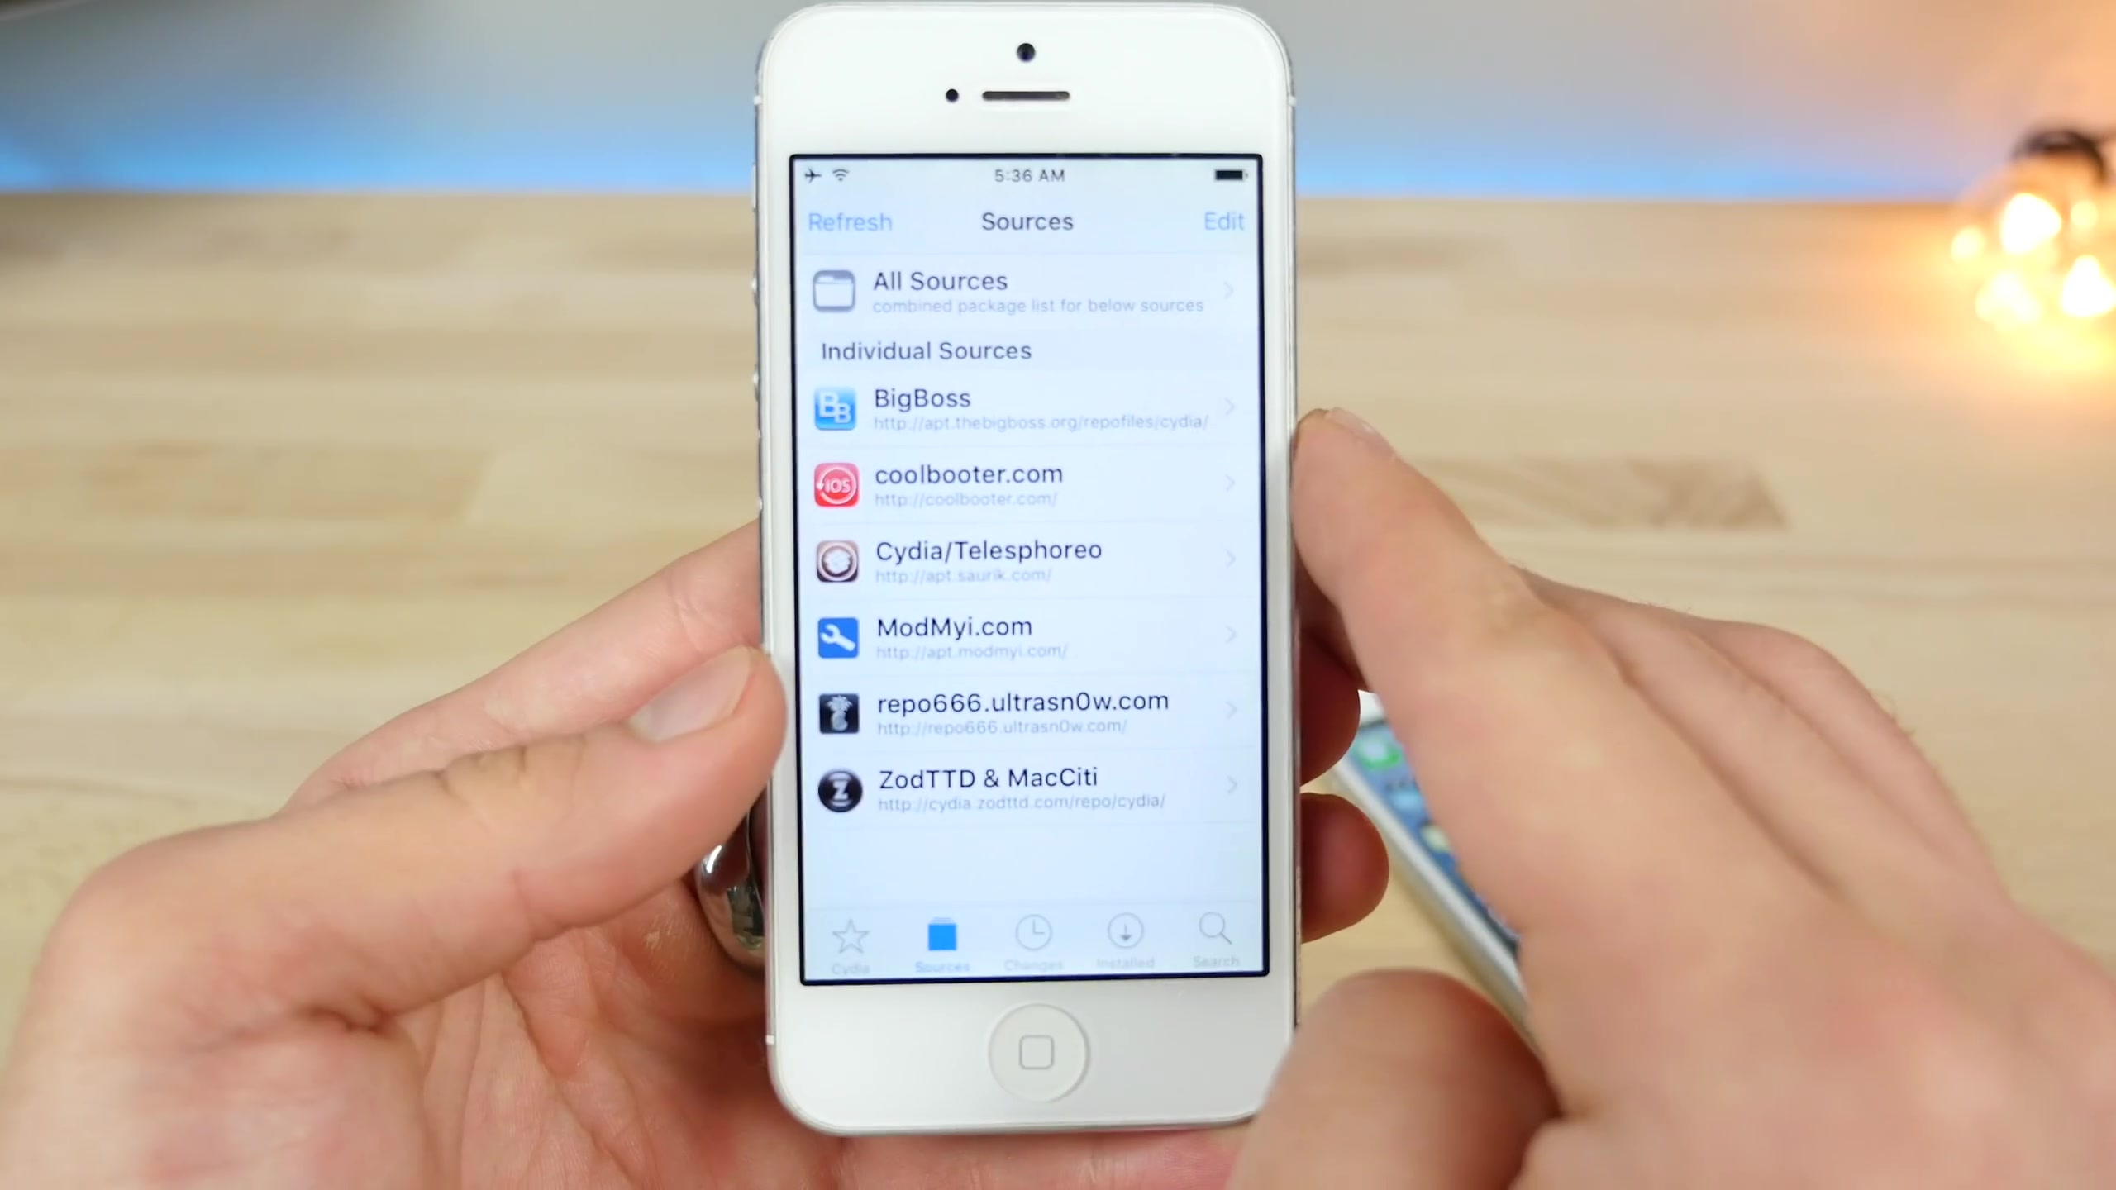Open All Sources combined package list

pyautogui.click(x=1026, y=291)
